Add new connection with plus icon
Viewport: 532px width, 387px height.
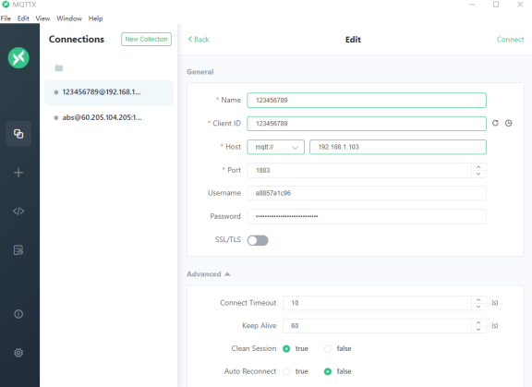click(18, 173)
